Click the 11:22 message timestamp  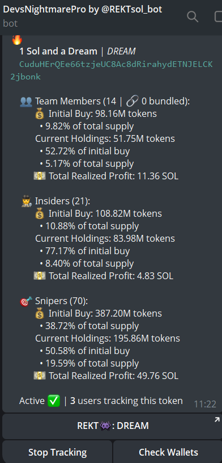205,404
